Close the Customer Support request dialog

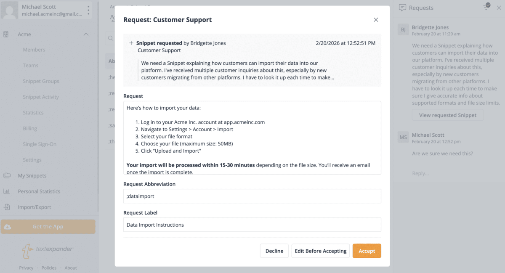tap(376, 20)
